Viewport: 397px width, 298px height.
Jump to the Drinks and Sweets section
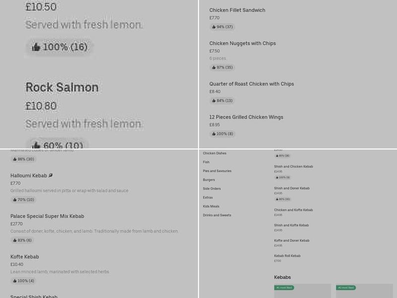coord(217,215)
